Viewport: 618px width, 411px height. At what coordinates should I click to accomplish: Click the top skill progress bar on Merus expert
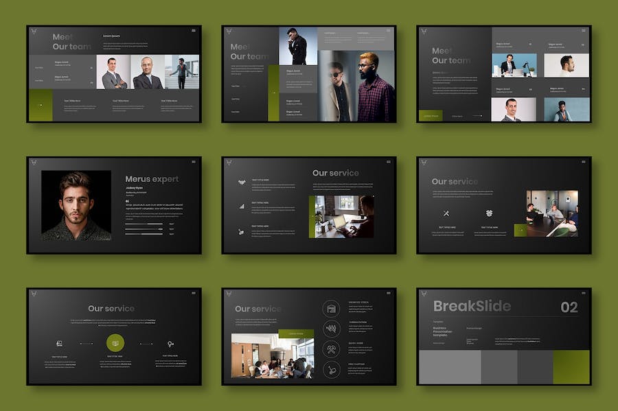click(x=144, y=224)
